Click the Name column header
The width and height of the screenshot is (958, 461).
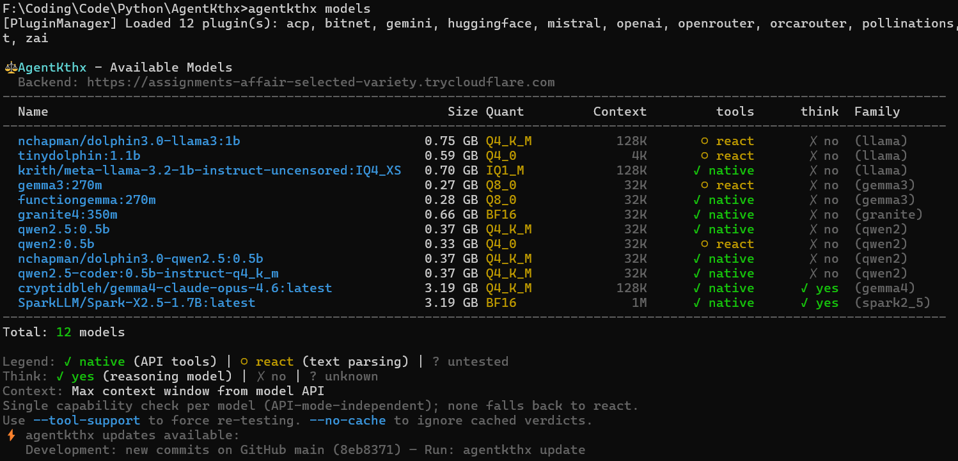coord(33,111)
